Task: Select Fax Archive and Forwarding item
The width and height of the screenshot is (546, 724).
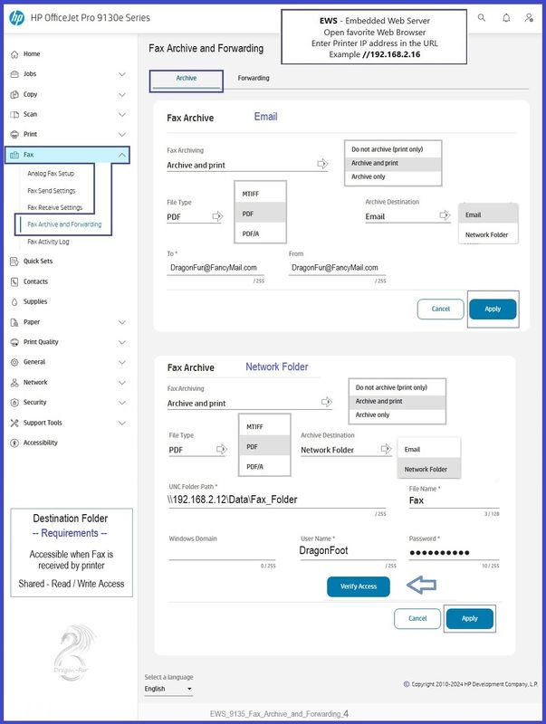Action: (x=64, y=224)
